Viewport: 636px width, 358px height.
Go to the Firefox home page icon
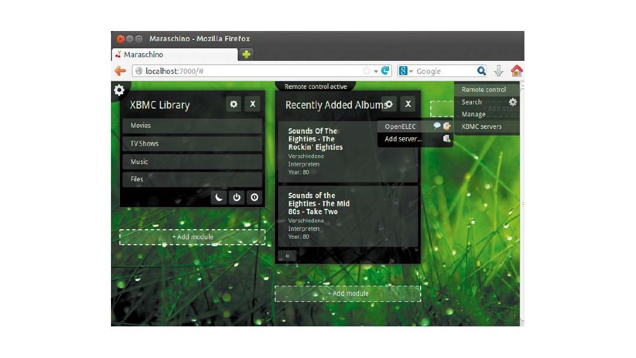(517, 71)
